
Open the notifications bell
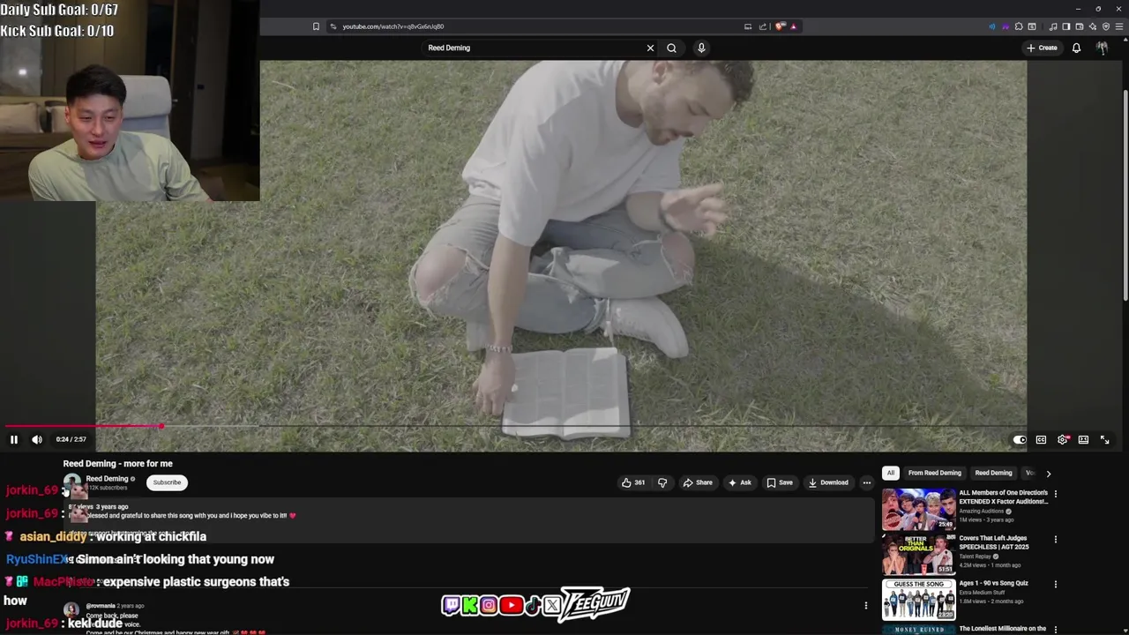coord(1076,48)
